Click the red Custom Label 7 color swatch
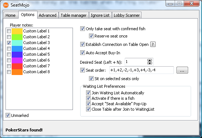The height and width of the screenshot is (138, 202). [17, 66]
